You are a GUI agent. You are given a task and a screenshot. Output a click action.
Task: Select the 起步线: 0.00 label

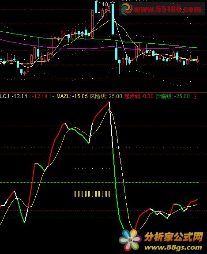coord(139,96)
